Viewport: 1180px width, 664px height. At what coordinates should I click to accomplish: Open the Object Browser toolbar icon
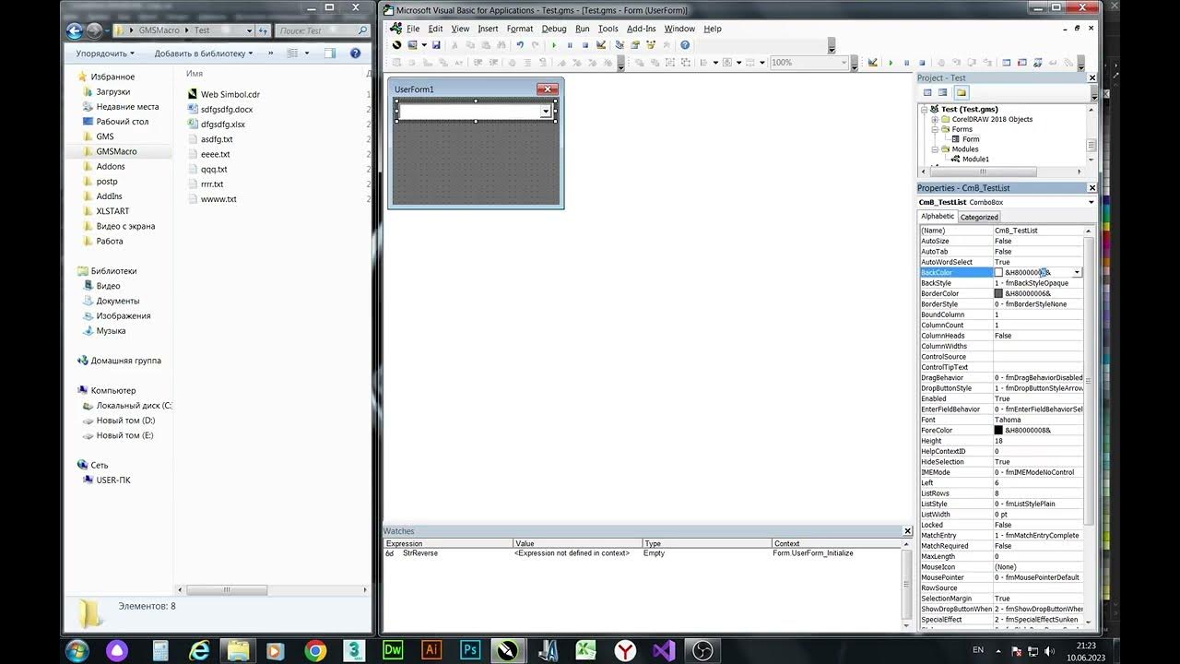pos(651,45)
